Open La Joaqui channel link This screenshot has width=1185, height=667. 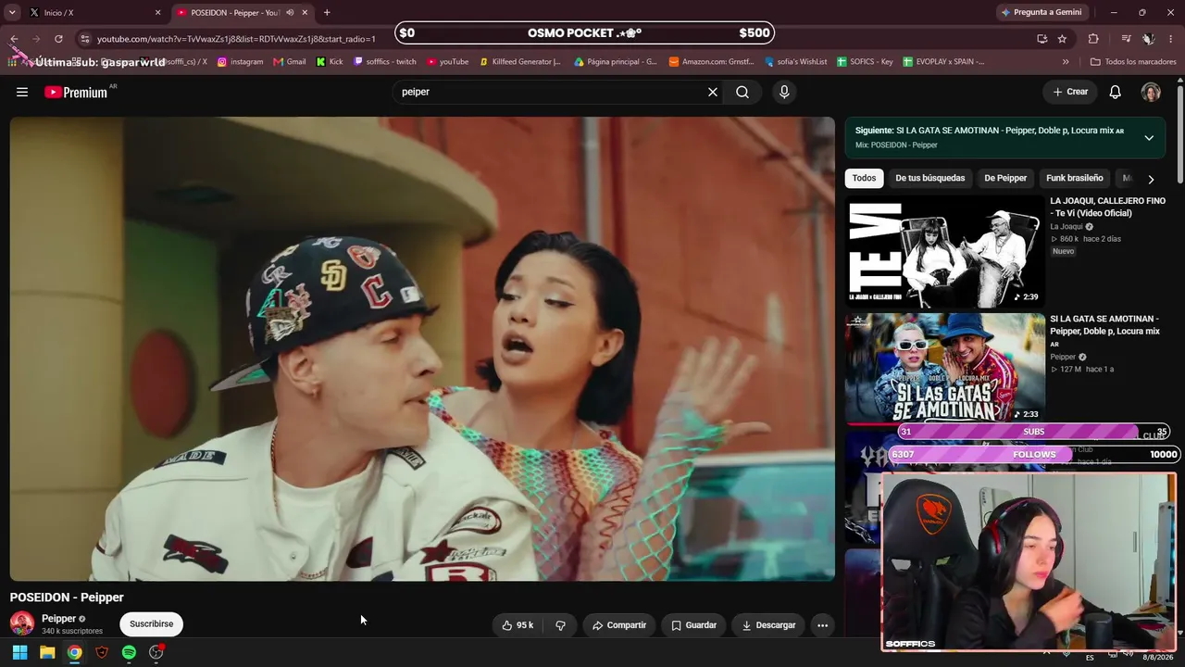[x=1066, y=226]
